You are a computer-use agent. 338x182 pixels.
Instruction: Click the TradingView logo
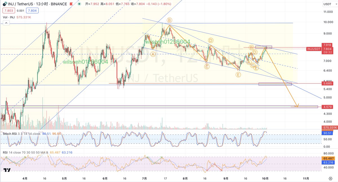pos(7,170)
